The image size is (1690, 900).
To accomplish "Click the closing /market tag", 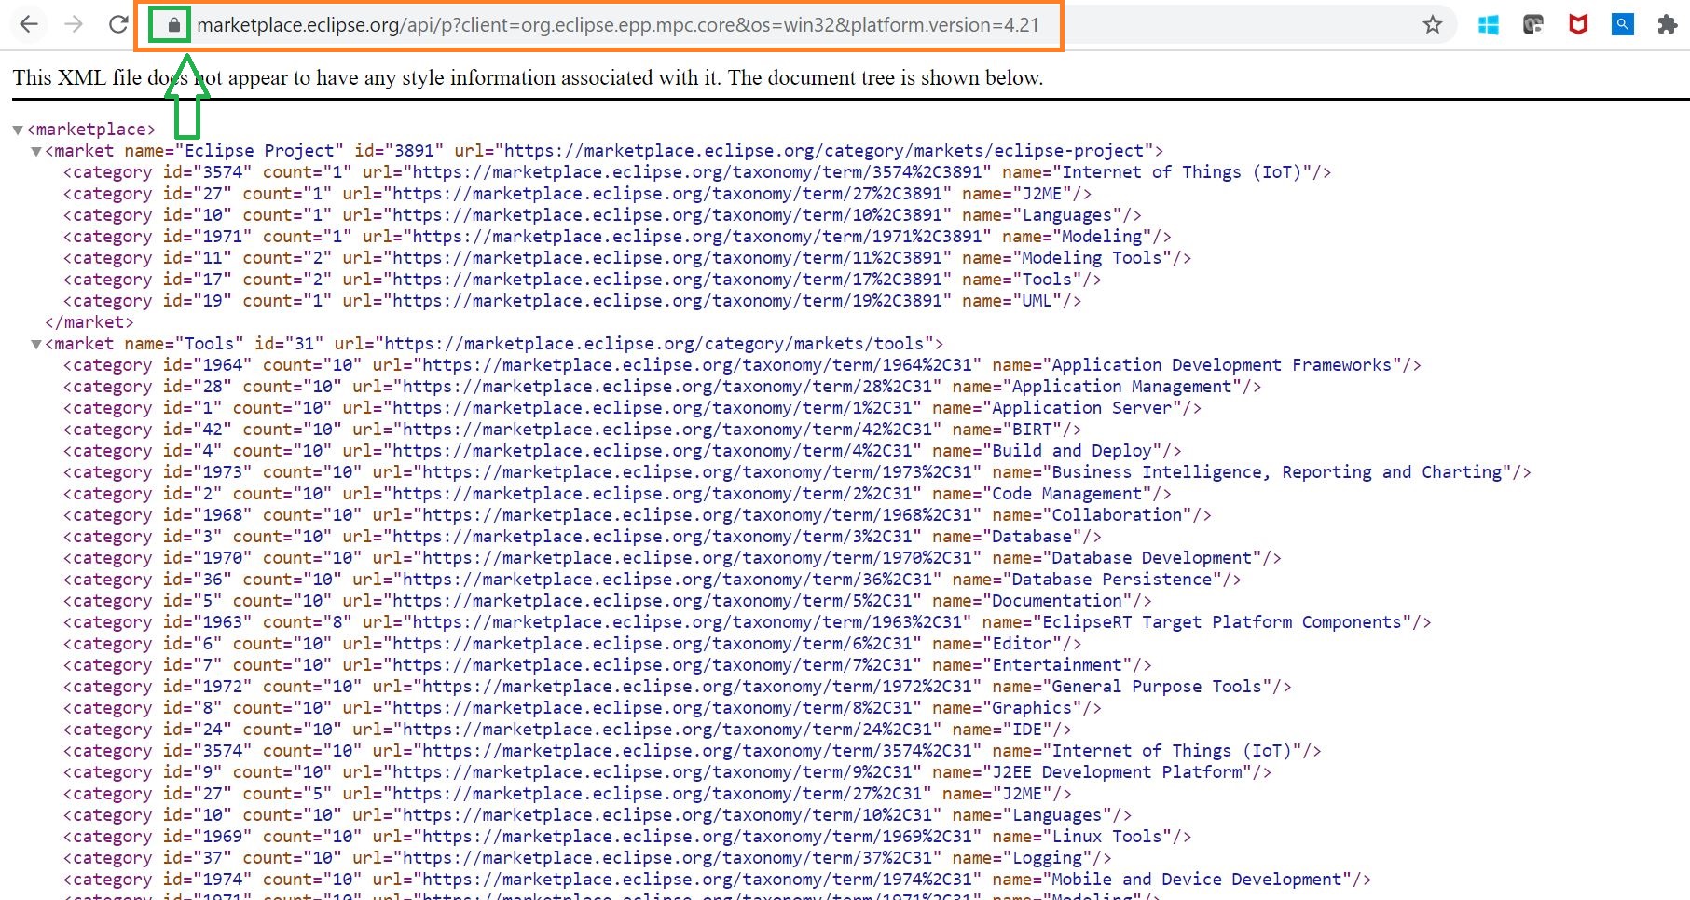I will coord(89,322).
